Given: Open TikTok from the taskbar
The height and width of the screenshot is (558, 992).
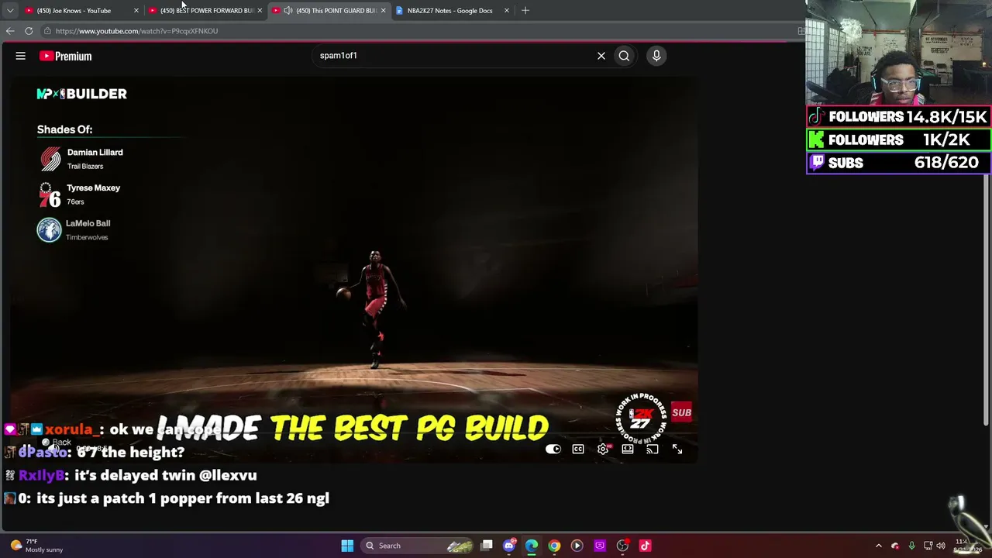Looking at the screenshot, I should tap(645, 546).
